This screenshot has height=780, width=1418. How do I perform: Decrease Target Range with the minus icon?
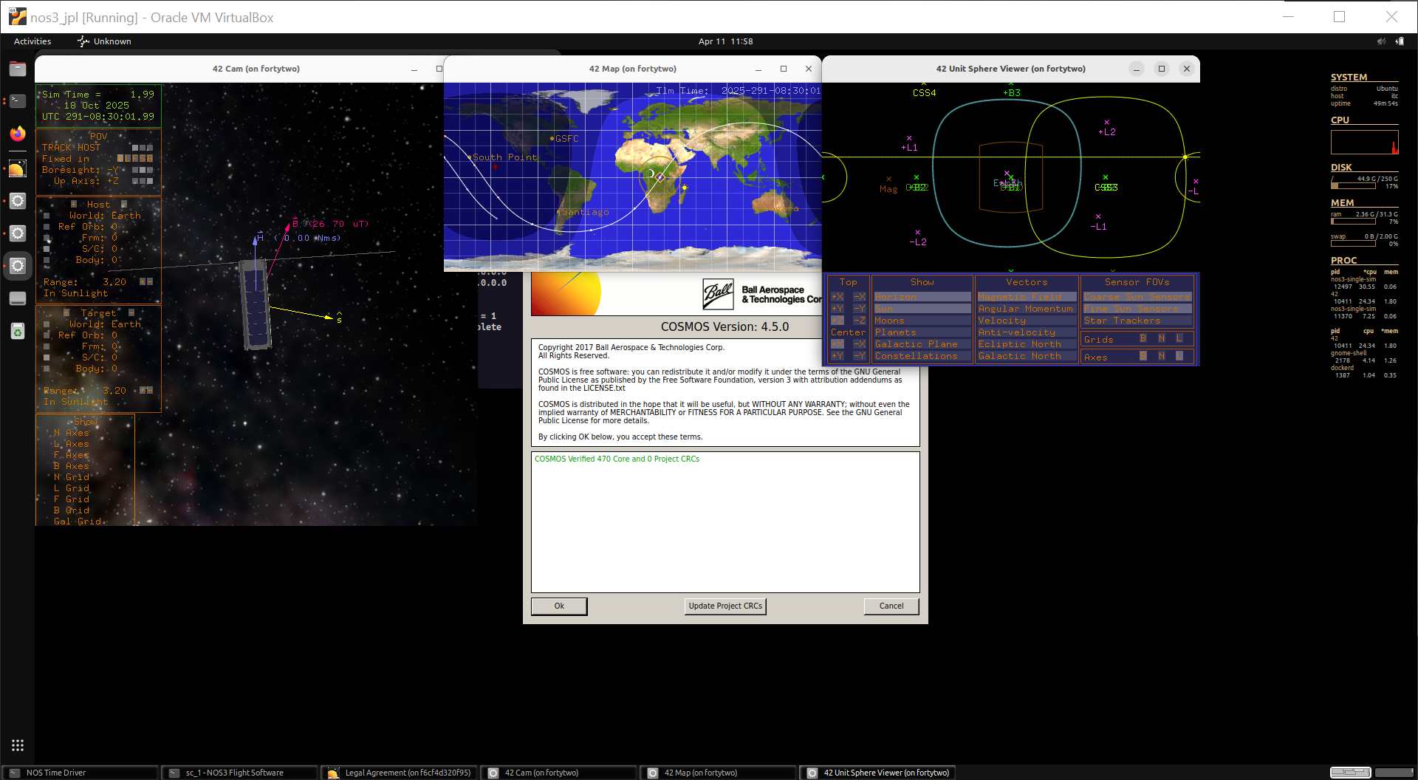[x=150, y=390]
